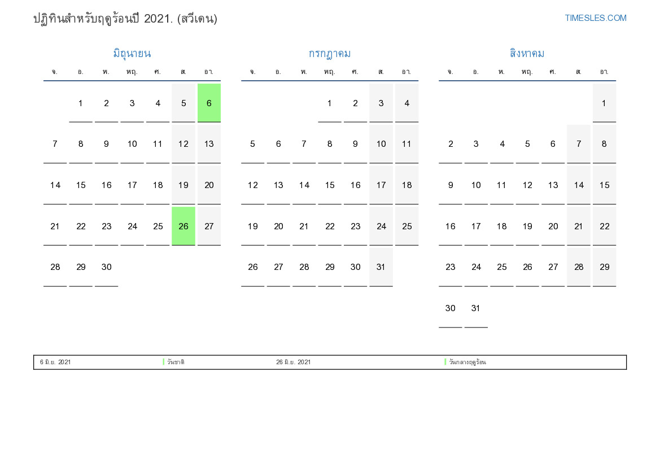Select July 14 date cell
This screenshot has height=467, width=660.
click(304, 185)
